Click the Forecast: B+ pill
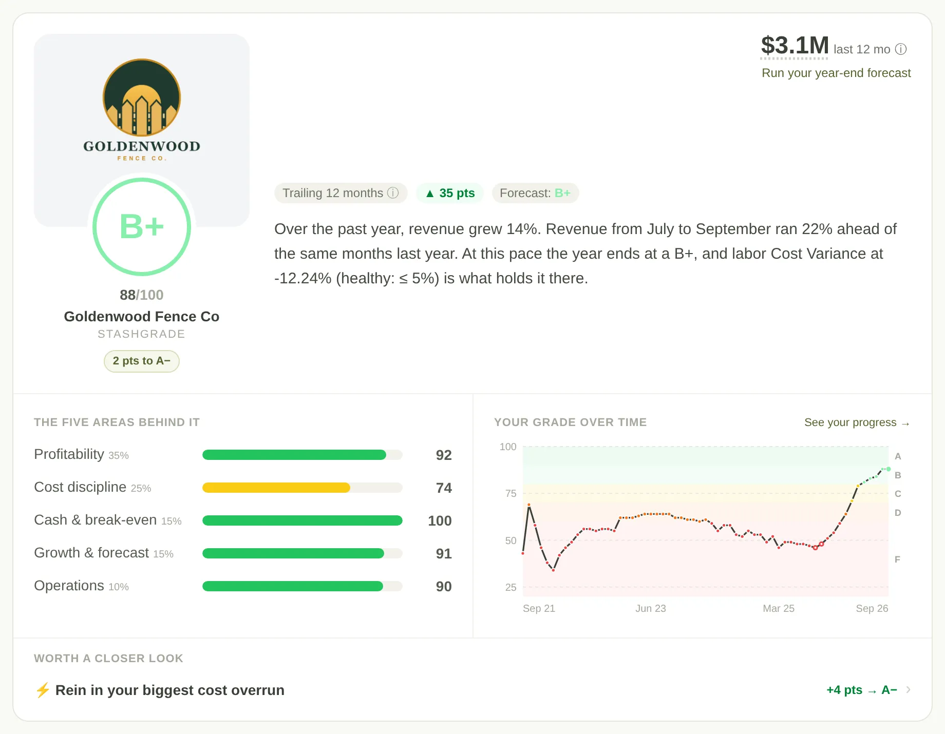This screenshot has height=734, width=945. point(535,193)
